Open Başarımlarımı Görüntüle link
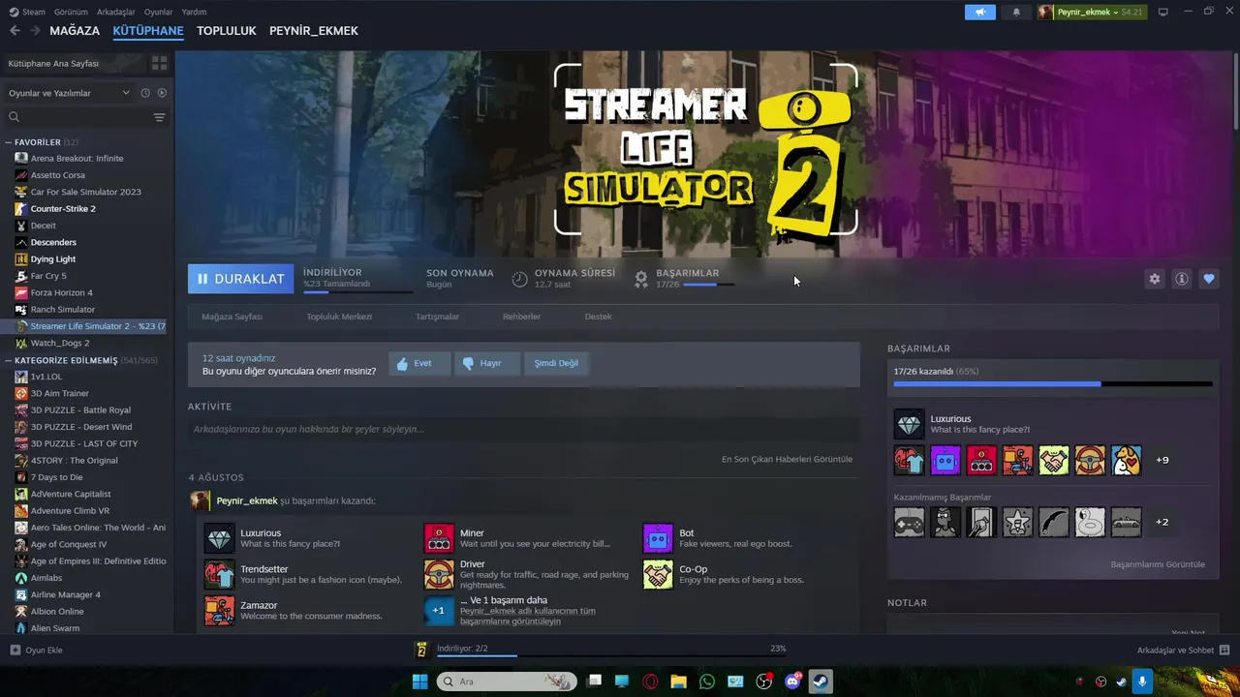The image size is (1240, 697). click(x=1158, y=564)
